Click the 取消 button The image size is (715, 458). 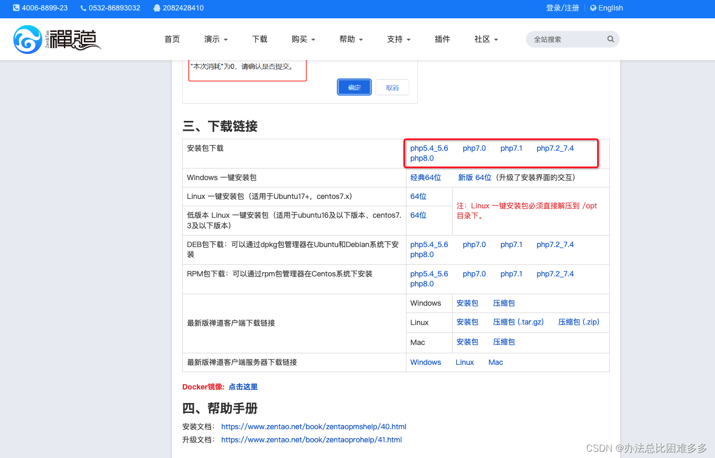(392, 87)
